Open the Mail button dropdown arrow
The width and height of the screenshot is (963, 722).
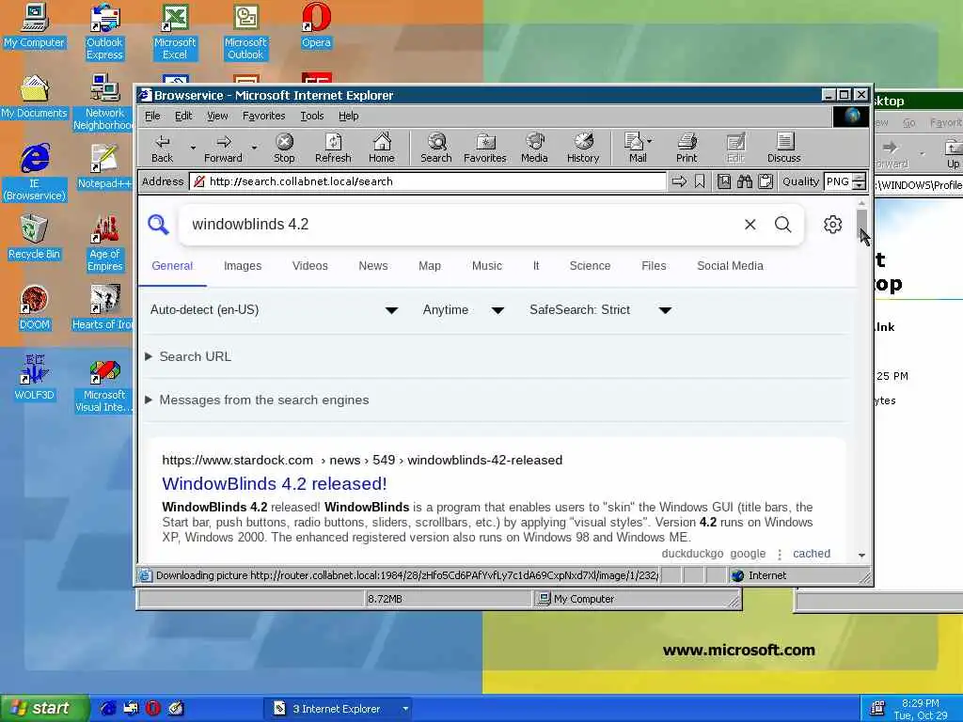[650, 141]
